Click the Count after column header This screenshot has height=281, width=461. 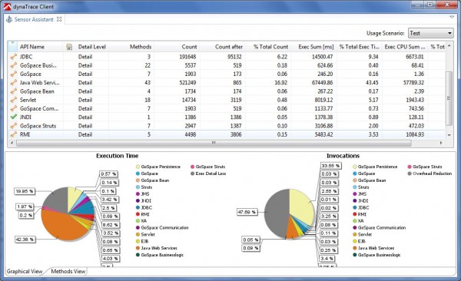click(x=229, y=47)
